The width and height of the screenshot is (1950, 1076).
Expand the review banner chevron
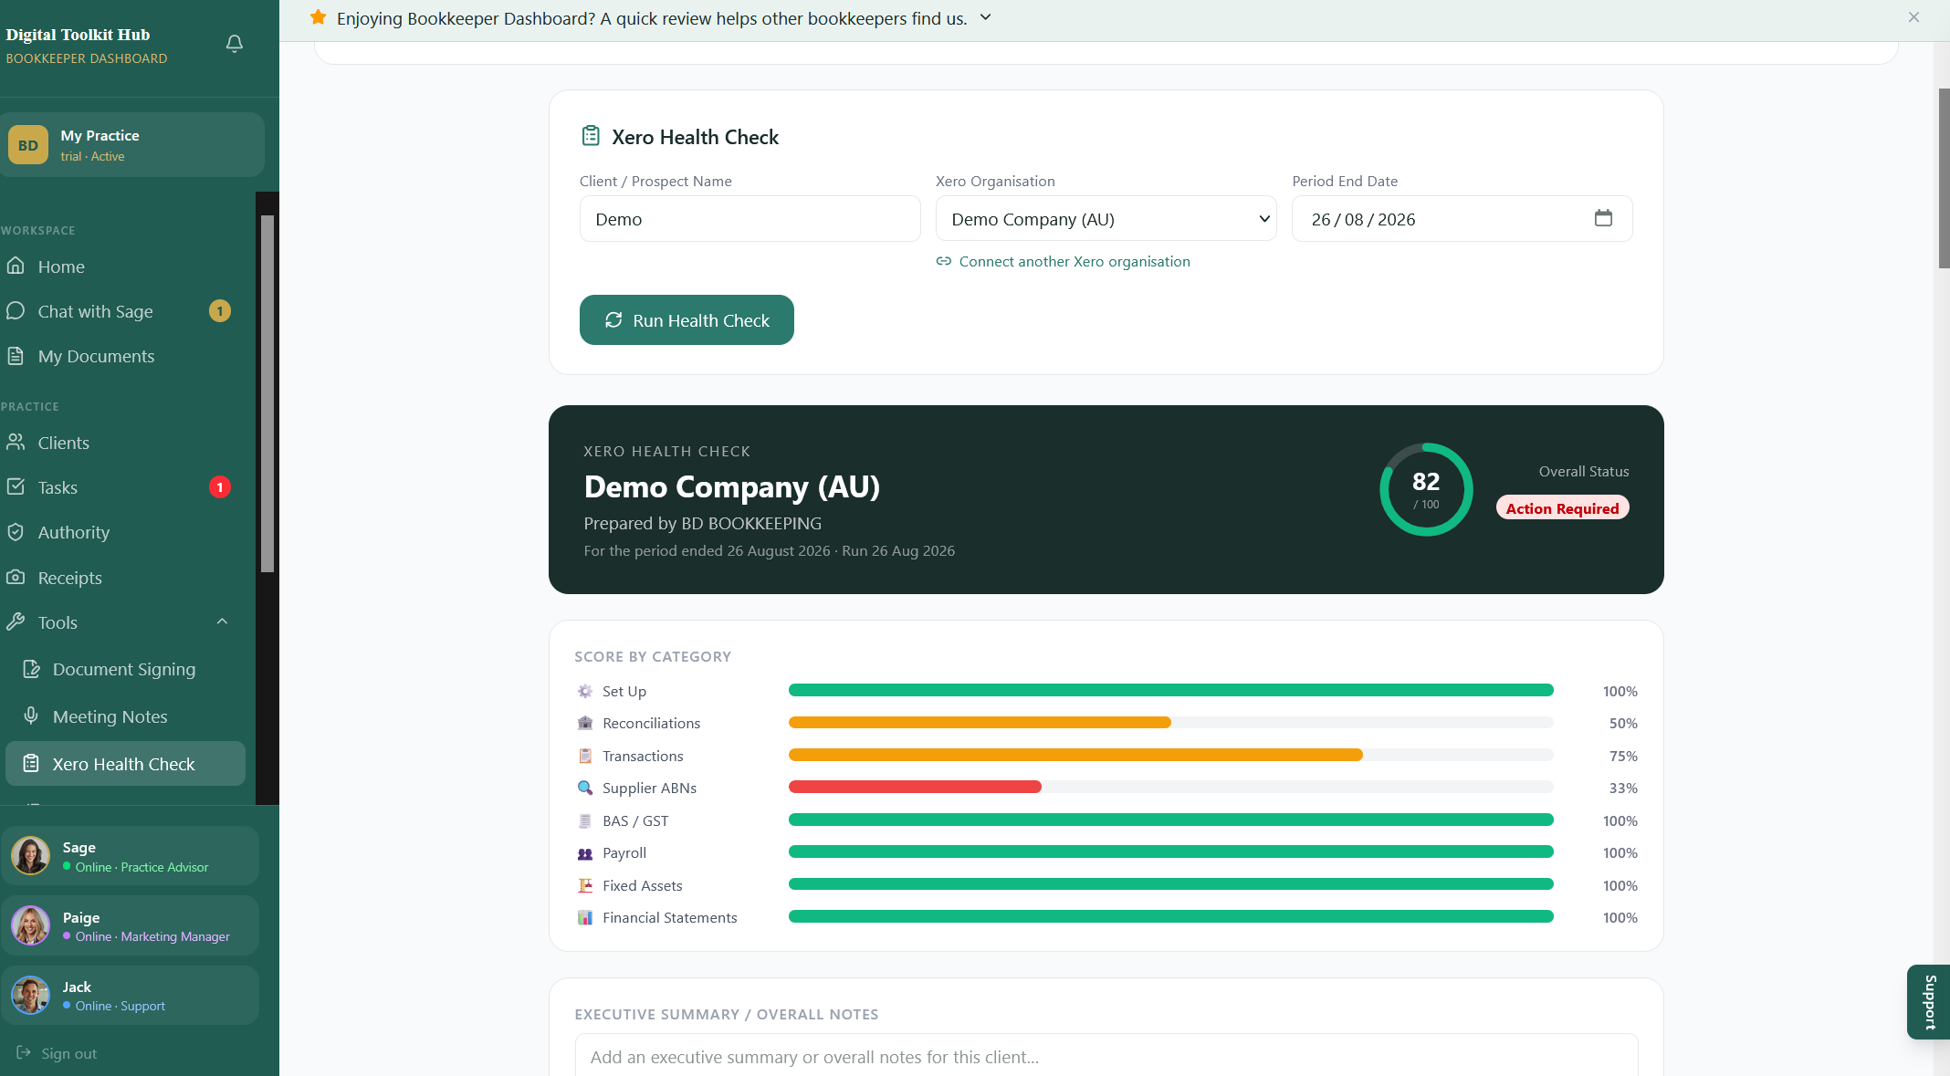[986, 17]
